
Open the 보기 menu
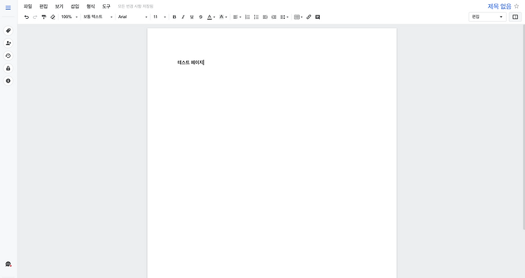(59, 6)
